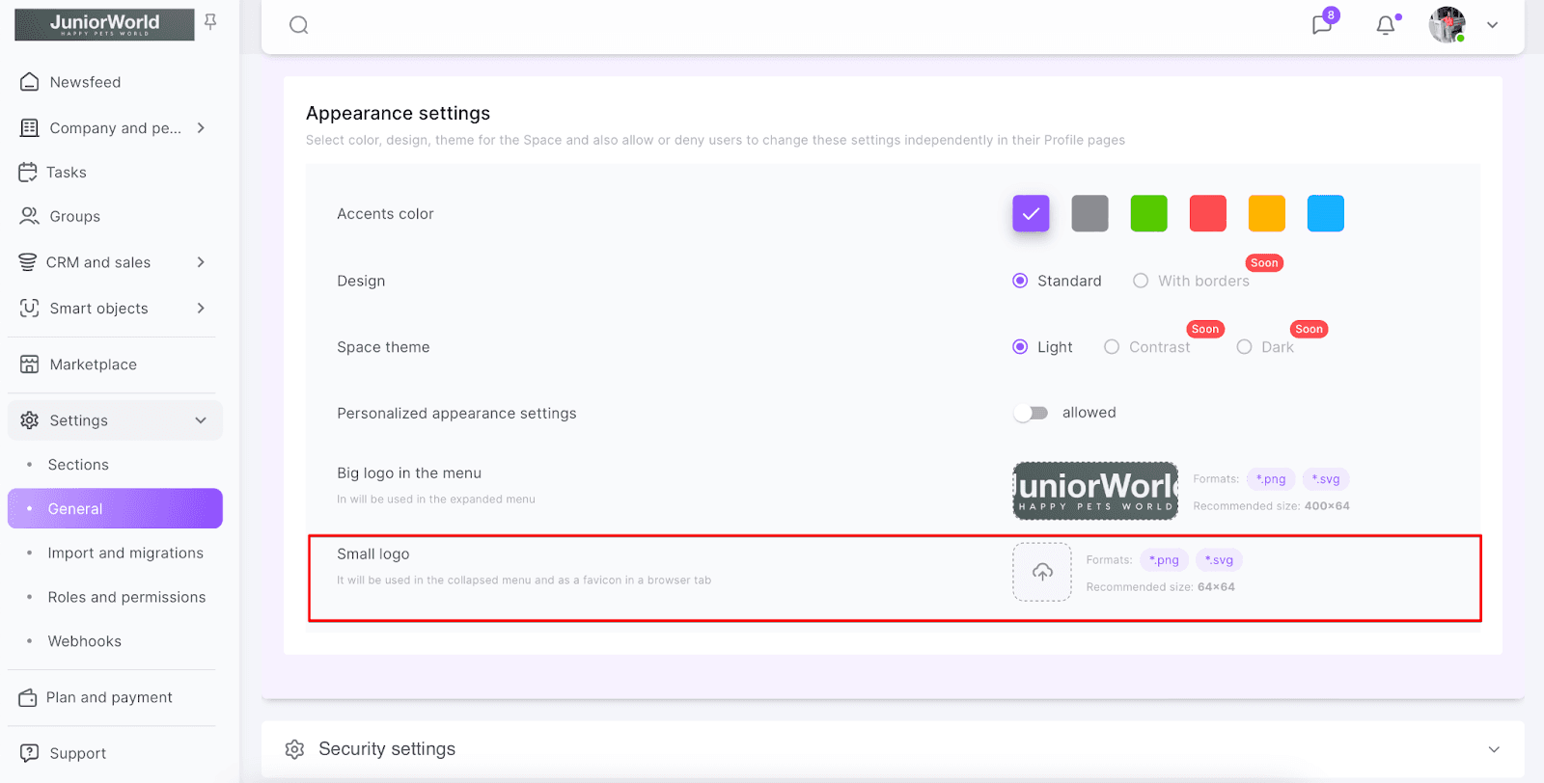The height and width of the screenshot is (783, 1544).
Task: Go to Import and migrations
Action: click(125, 553)
